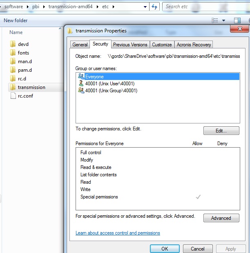Viewport: 250px width, 253px height.
Task: Open view options dropdown arrow
Action: tap(223, 21)
